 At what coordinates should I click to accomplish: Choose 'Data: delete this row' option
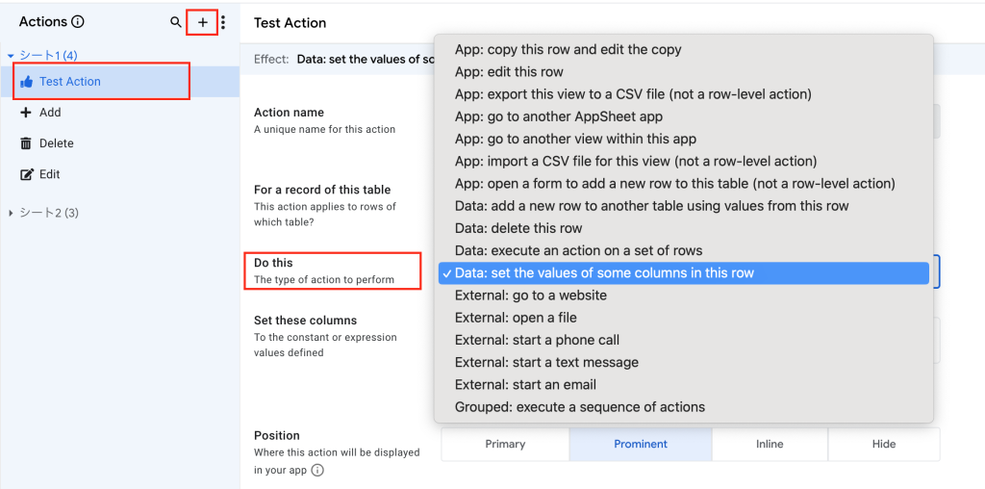click(518, 228)
